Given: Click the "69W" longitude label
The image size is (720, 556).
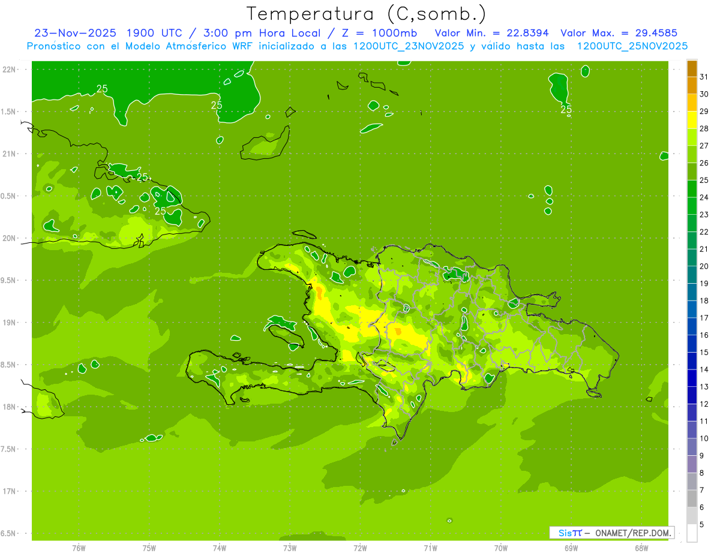Looking at the screenshot, I should point(571,548).
